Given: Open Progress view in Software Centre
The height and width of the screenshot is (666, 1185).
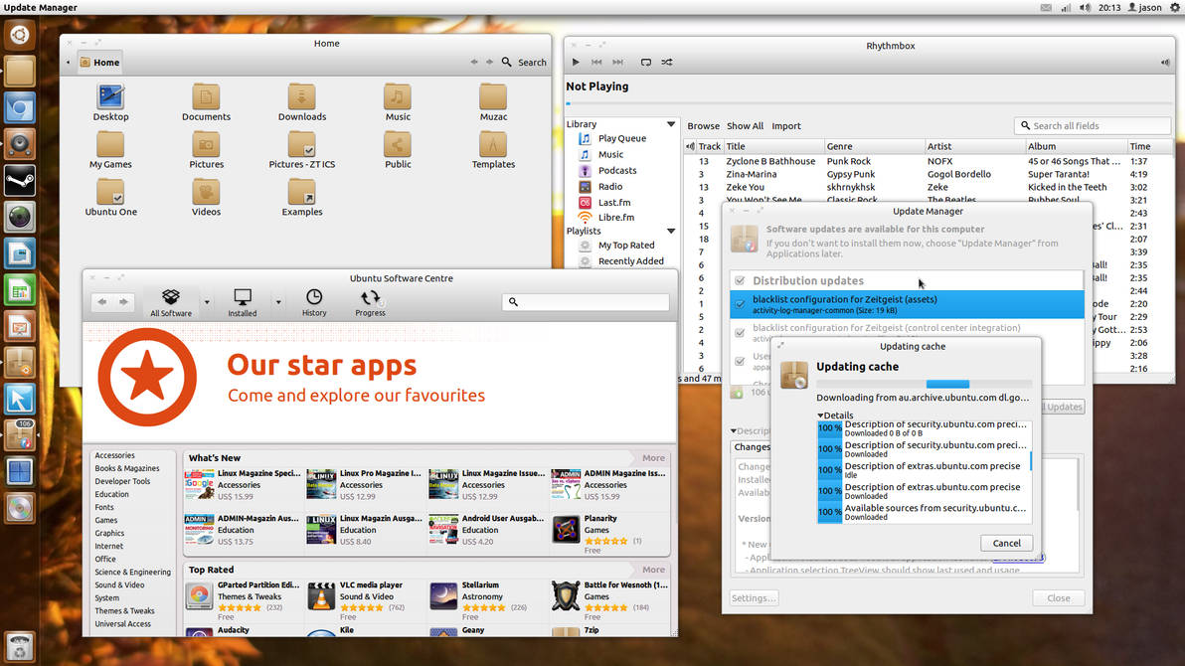Looking at the screenshot, I should (370, 302).
